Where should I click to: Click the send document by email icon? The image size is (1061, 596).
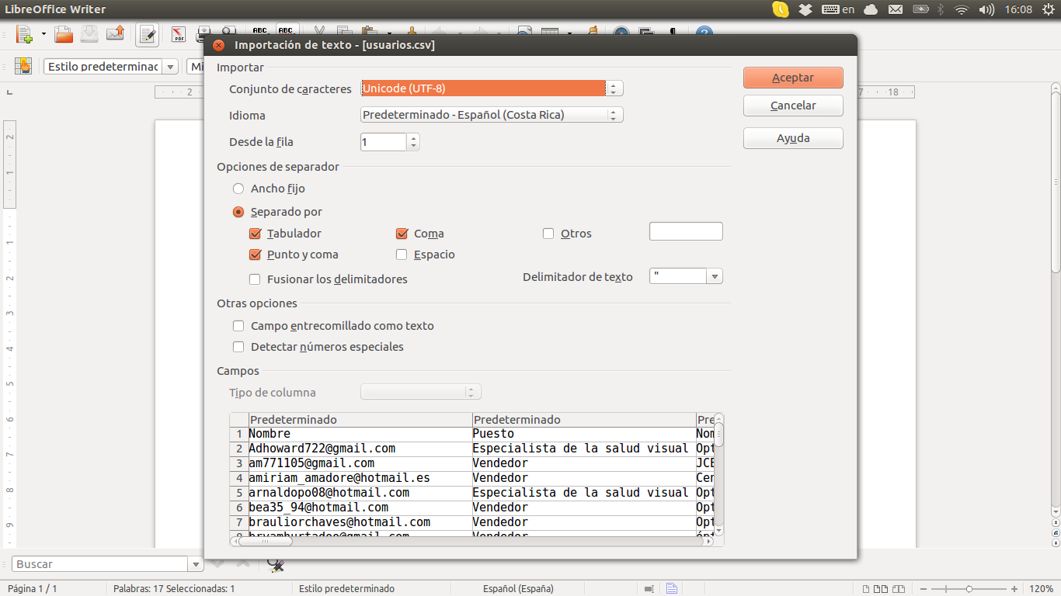pos(116,33)
